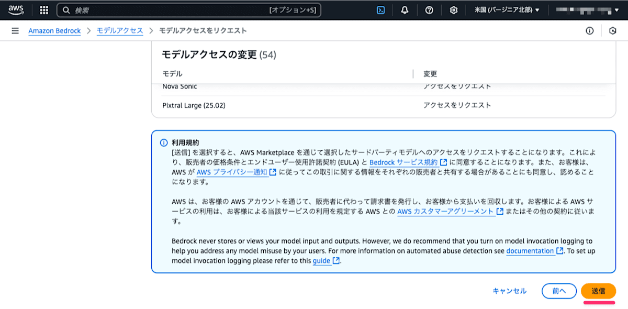This screenshot has height=309, width=628.
Task: Click the external link icon after documentation
Action: pyautogui.click(x=560, y=251)
